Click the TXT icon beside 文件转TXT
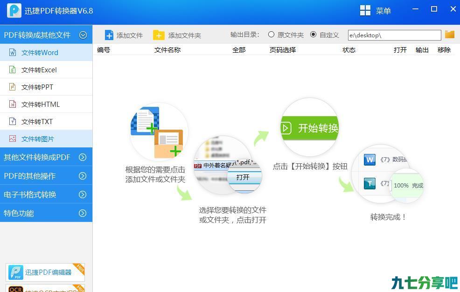 click(x=13, y=121)
